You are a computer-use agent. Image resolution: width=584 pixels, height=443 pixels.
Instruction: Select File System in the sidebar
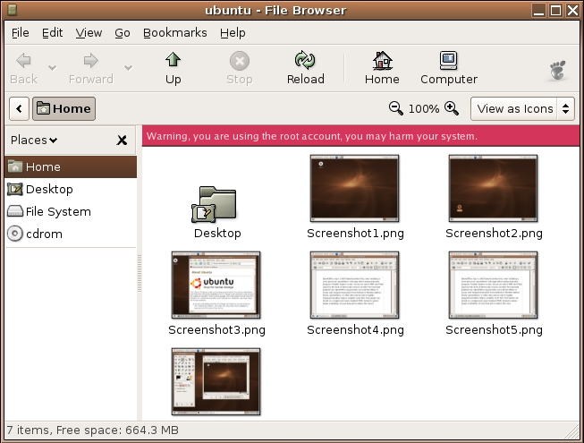[57, 211]
